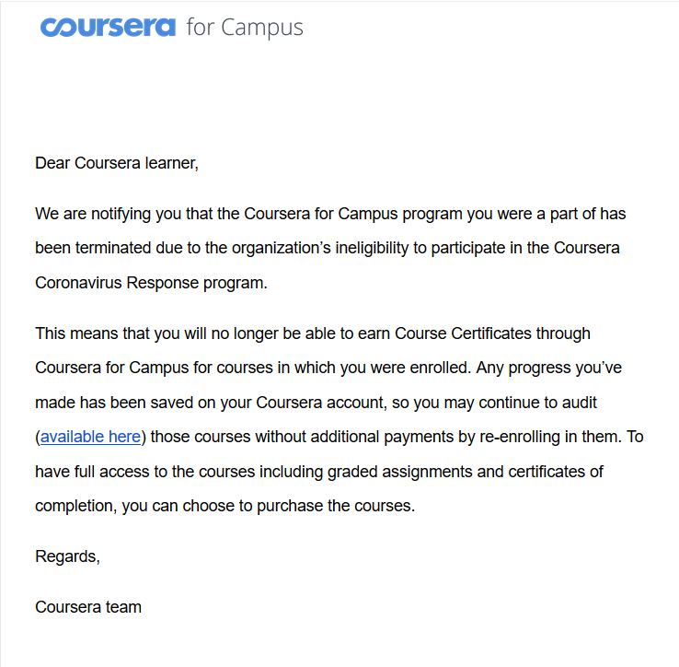
Task: Click the line starting "been terminated due to"
Action: pos(327,249)
